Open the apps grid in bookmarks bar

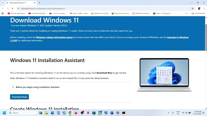(2, 13)
